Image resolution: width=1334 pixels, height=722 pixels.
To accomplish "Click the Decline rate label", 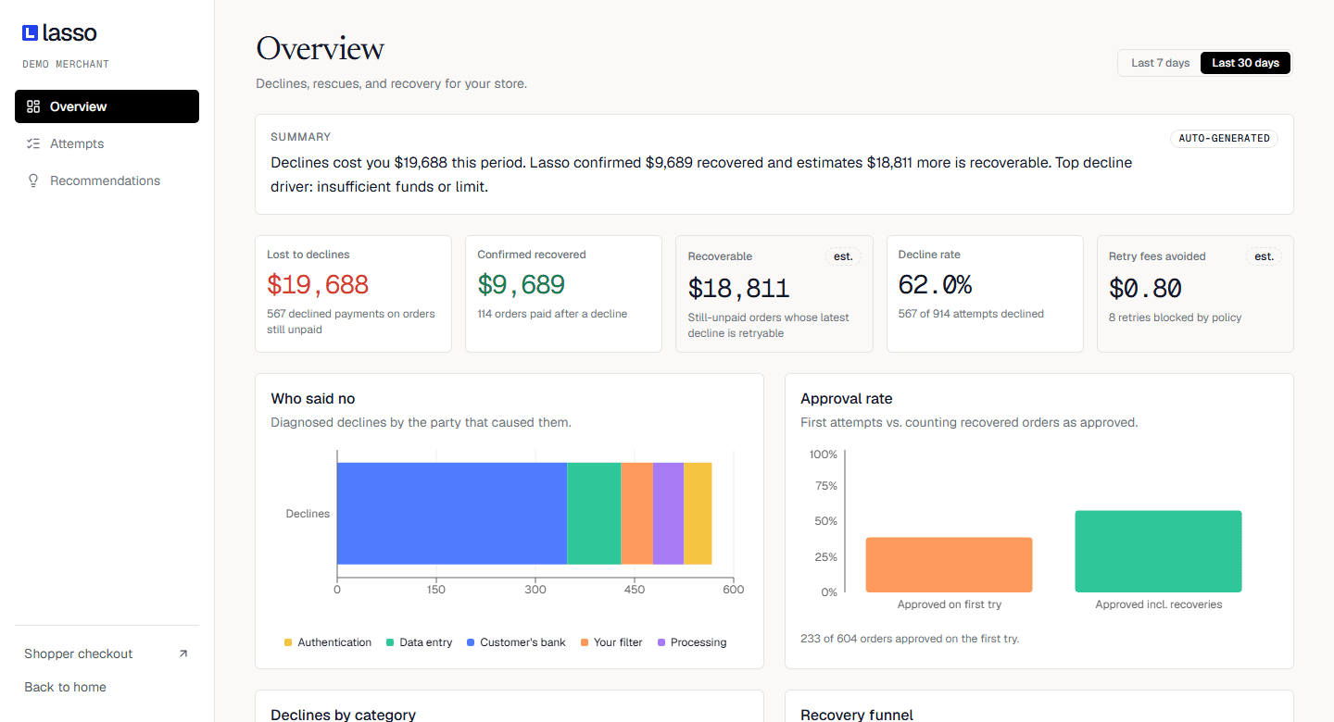I will tap(929, 255).
